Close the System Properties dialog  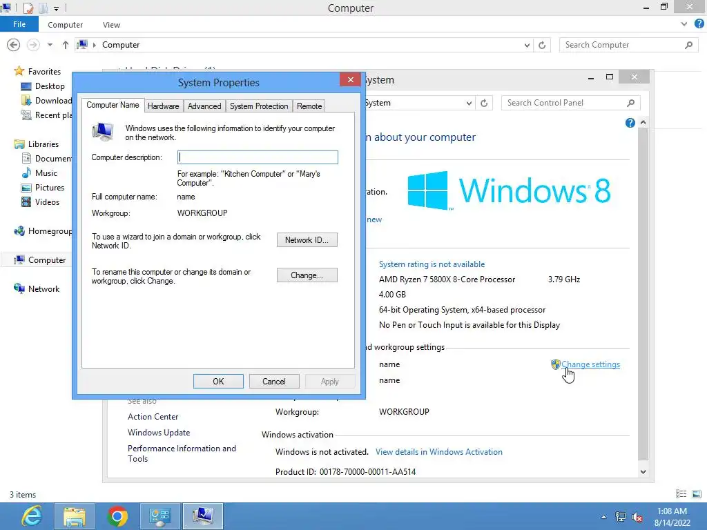tap(350, 80)
